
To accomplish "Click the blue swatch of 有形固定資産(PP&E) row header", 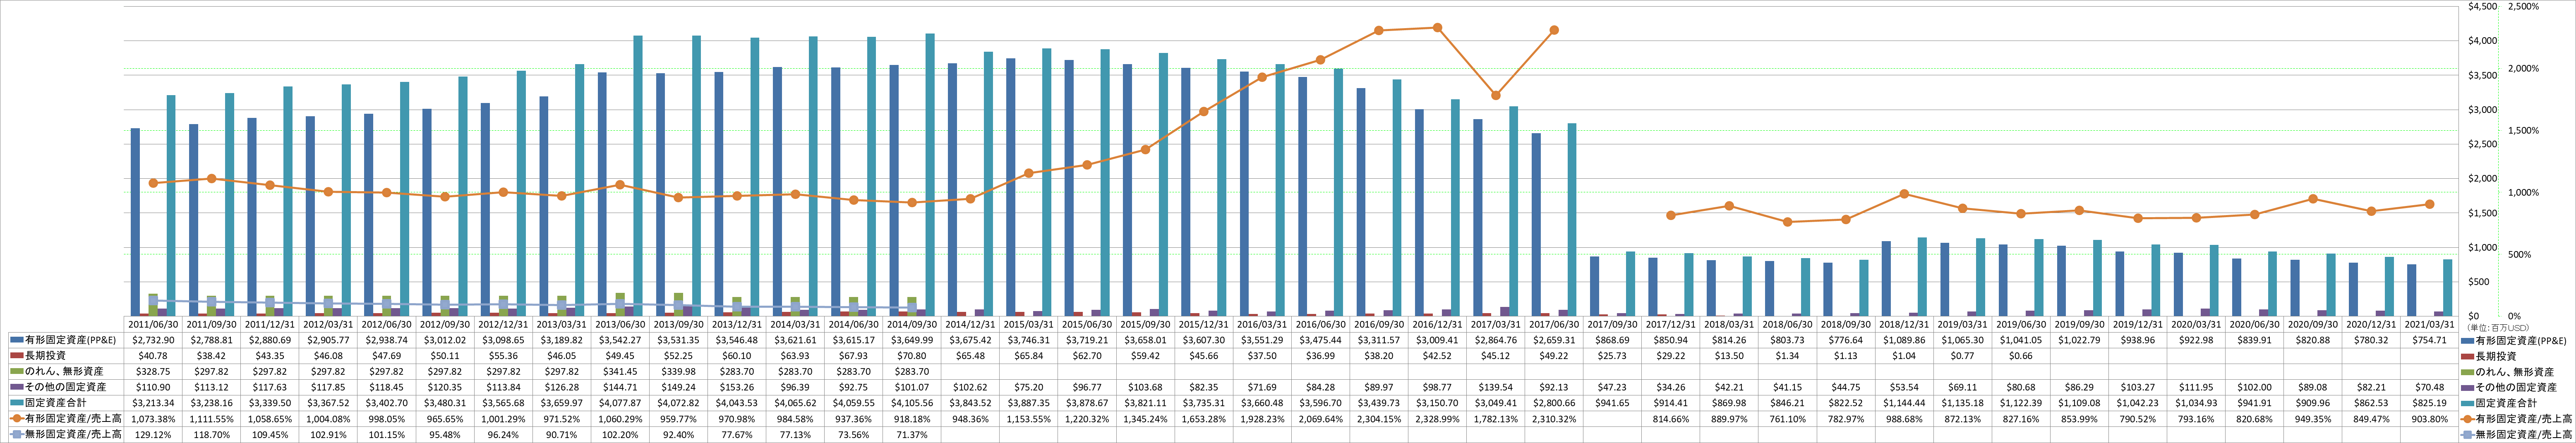I will [17, 340].
